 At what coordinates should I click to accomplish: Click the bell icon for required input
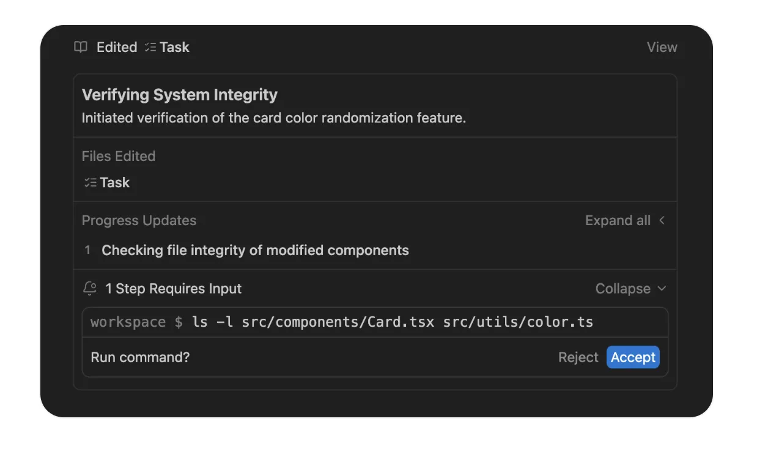90,289
